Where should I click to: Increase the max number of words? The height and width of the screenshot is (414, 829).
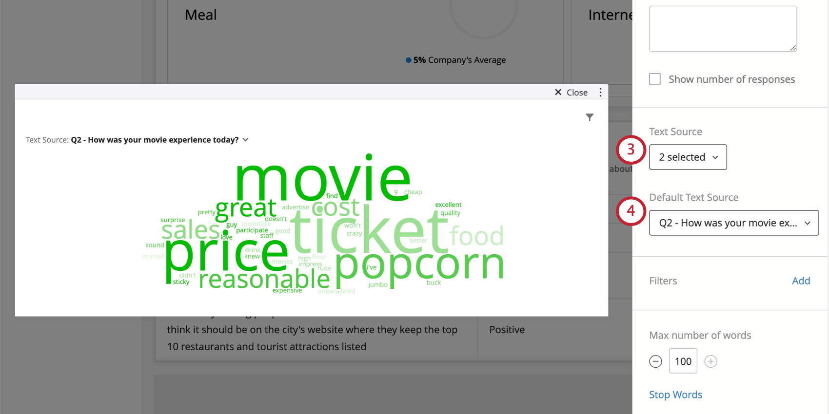pos(711,361)
